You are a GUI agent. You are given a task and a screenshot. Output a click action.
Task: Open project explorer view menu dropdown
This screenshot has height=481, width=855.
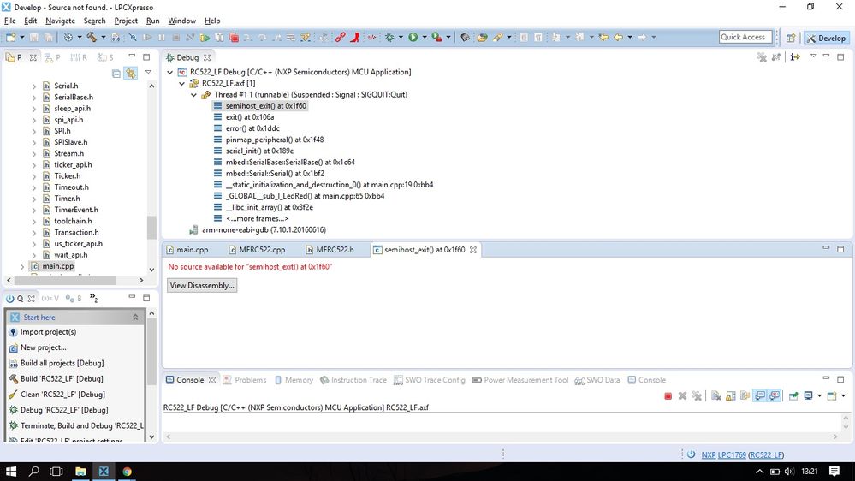(x=148, y=73)
